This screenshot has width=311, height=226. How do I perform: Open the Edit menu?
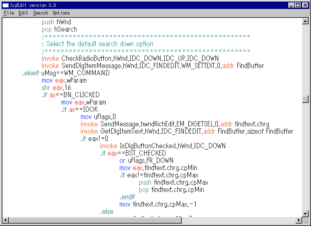point(23,13)
